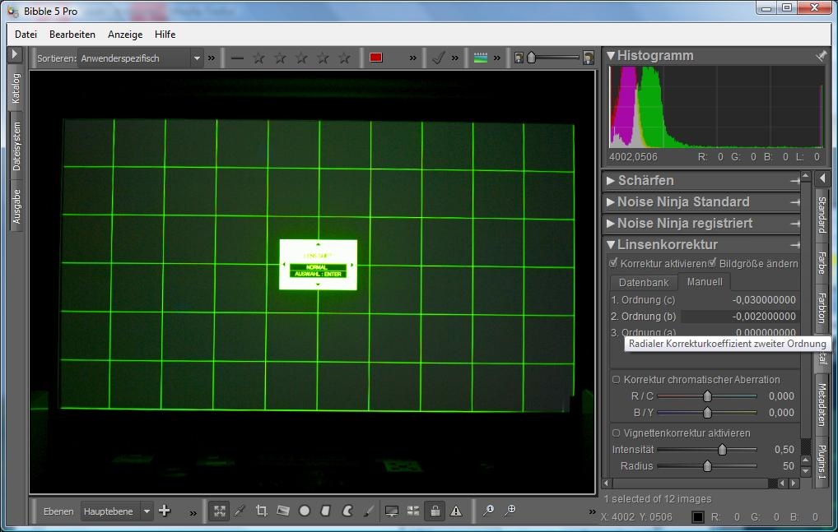Open the Sortieren dropdown 'Anwenderspezifisch'
Image resolution: width=838 pixels, height=532 pixels.
pyautogui.click(x=140, y=58)
